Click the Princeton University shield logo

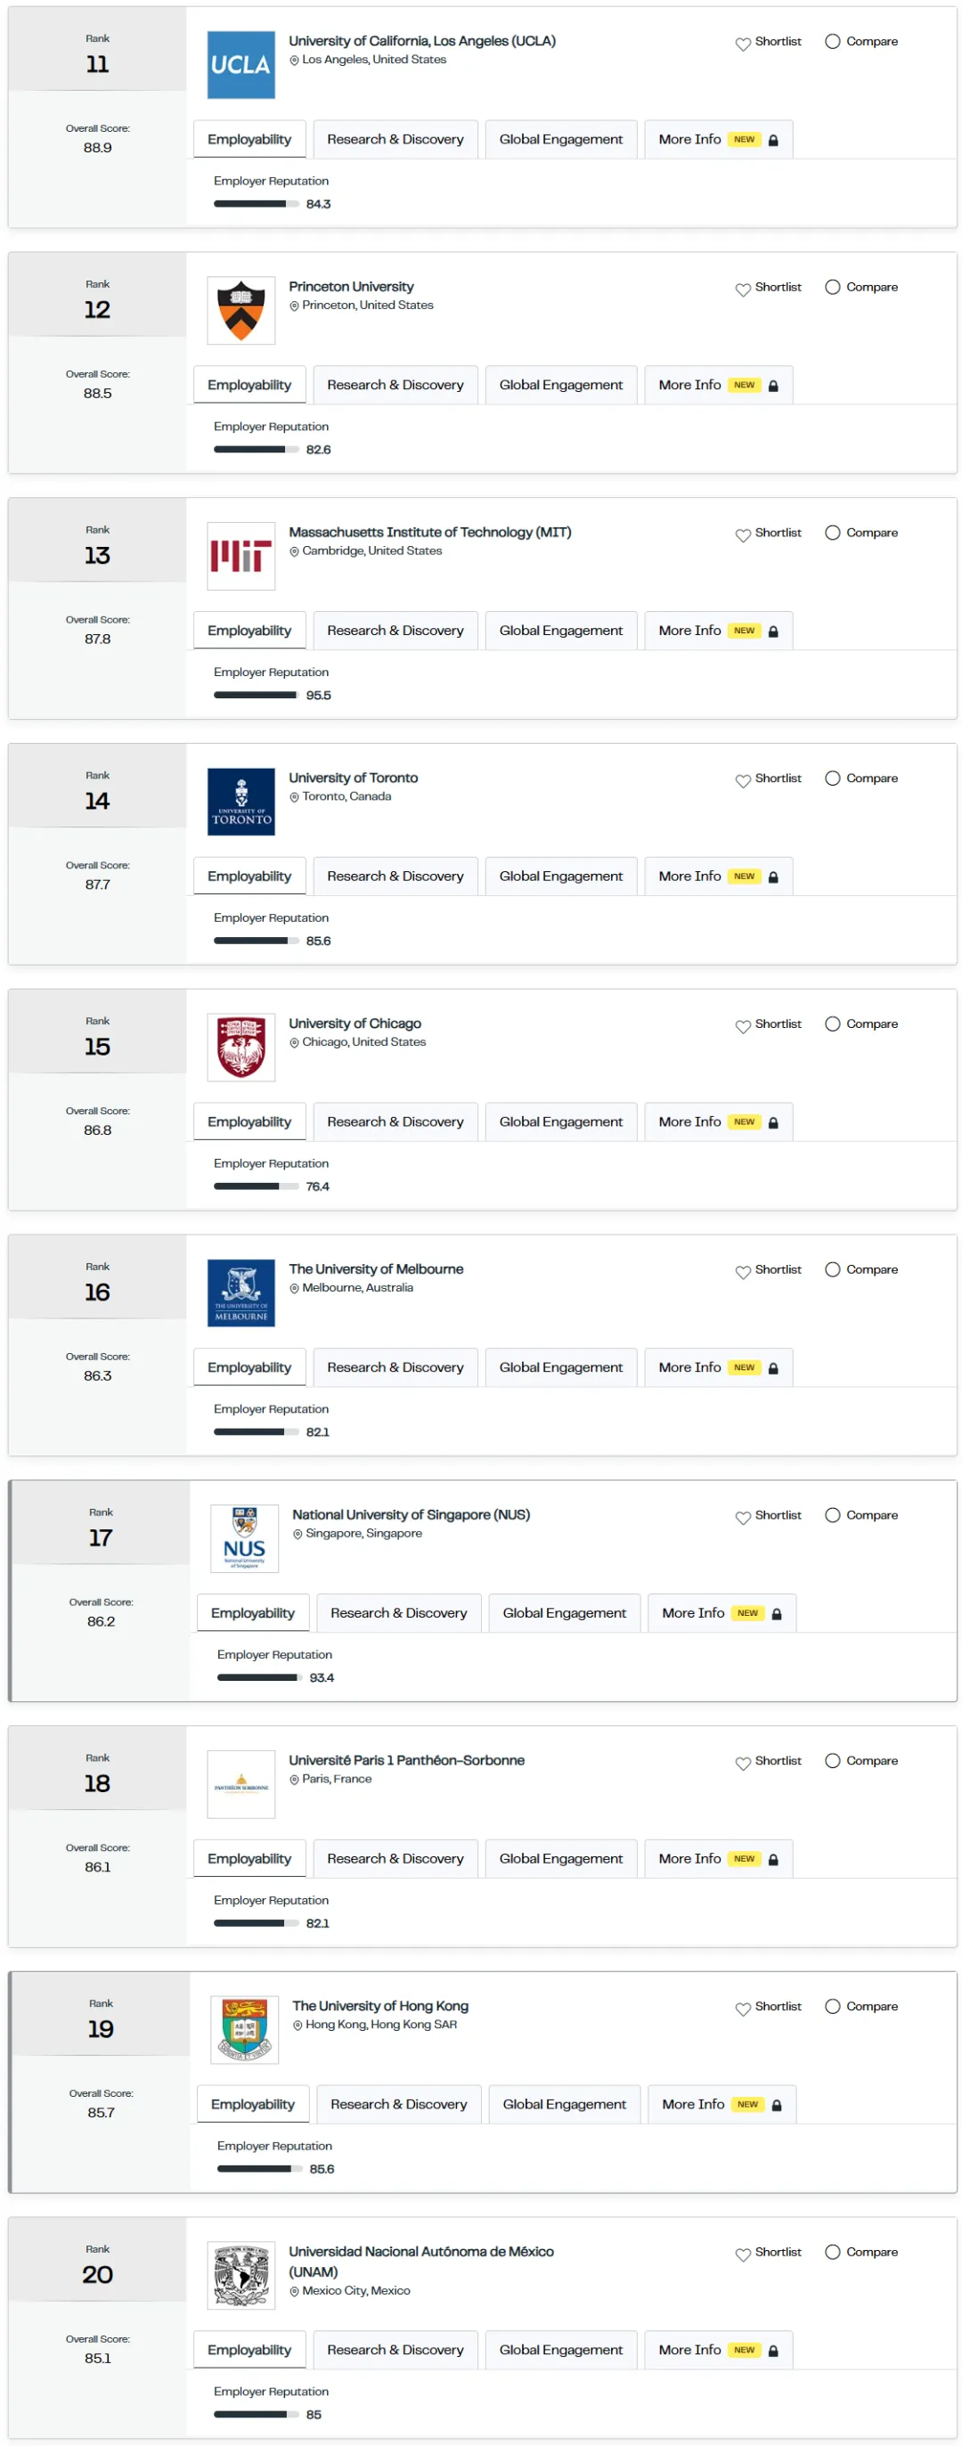241,311
